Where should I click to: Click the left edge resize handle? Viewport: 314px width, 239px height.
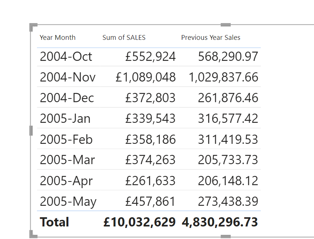(x=31, y=131)
